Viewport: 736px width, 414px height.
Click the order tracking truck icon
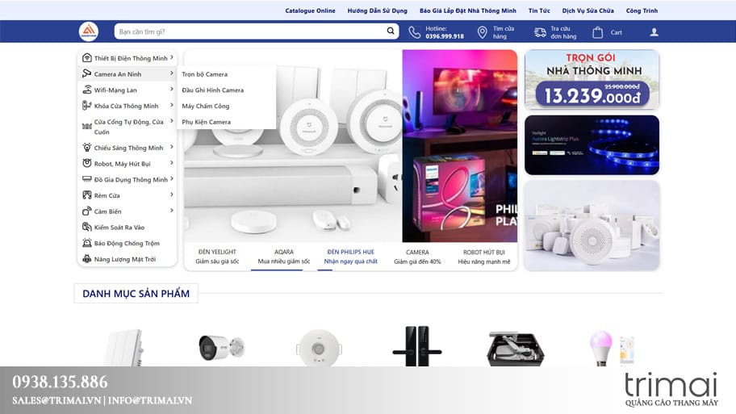click(540, 32)
